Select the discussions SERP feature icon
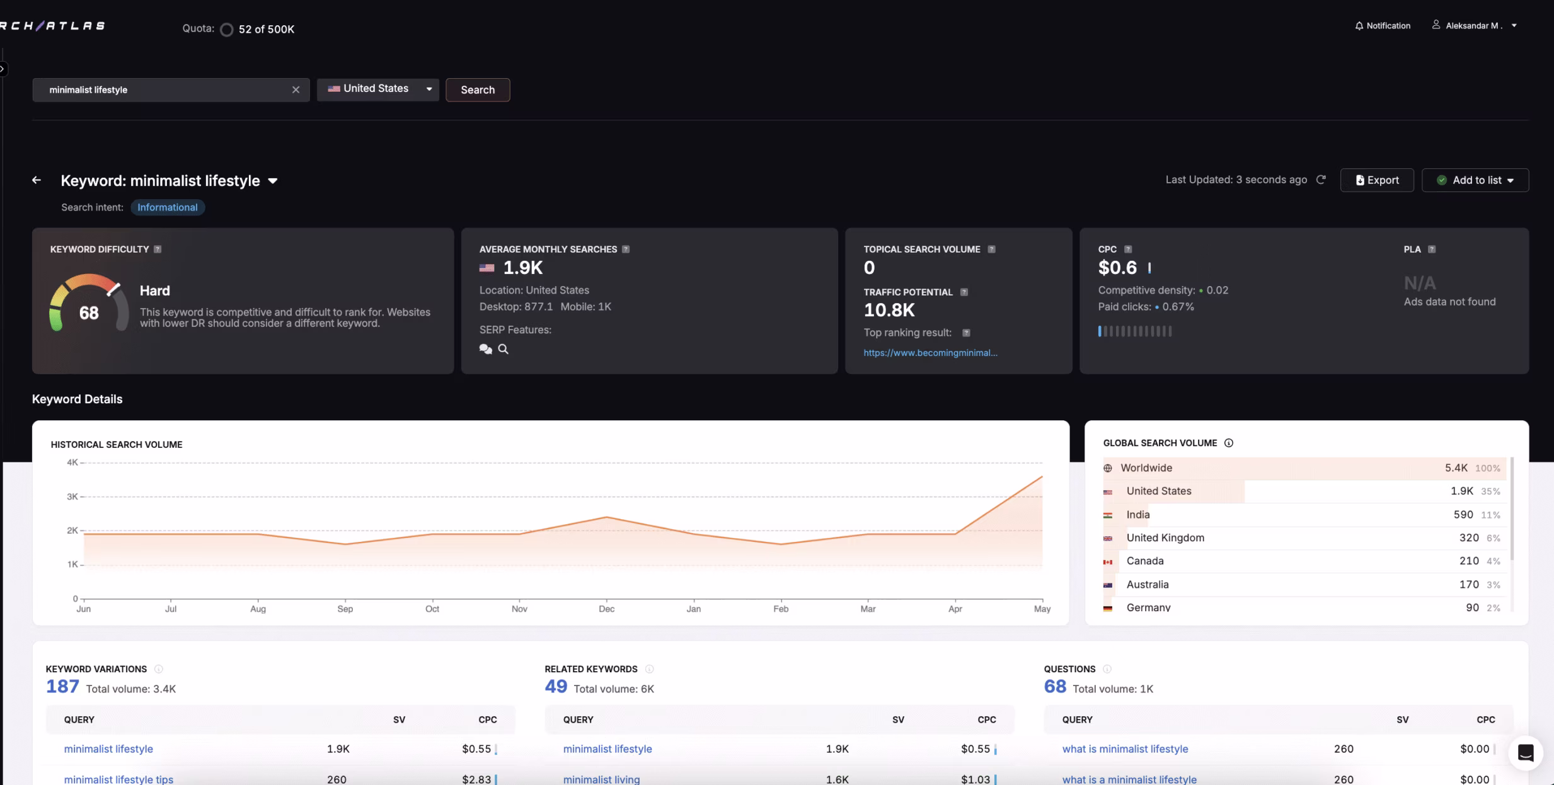The image size is (1554, 785). point(485,349)
